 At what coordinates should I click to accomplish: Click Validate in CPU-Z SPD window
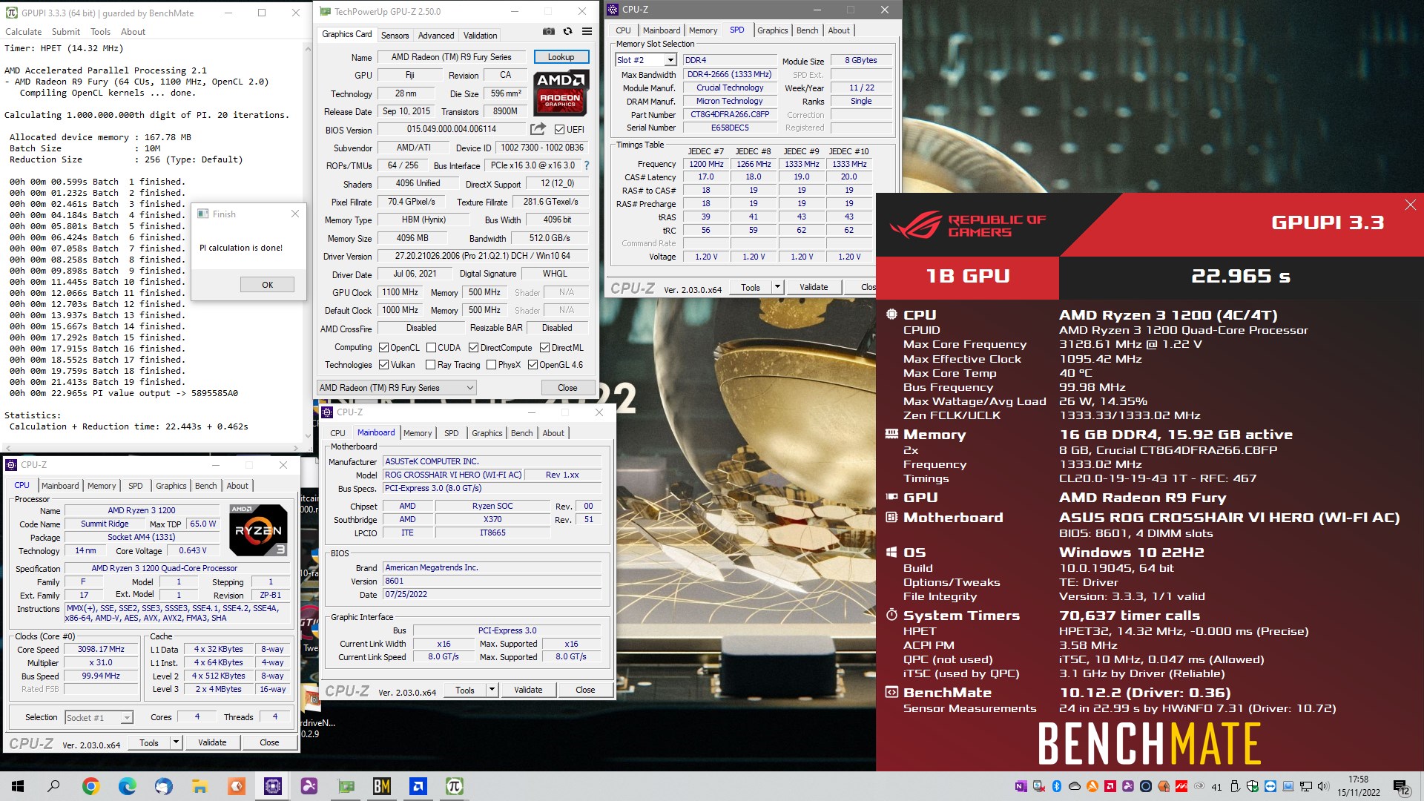[x=814, y=287]
